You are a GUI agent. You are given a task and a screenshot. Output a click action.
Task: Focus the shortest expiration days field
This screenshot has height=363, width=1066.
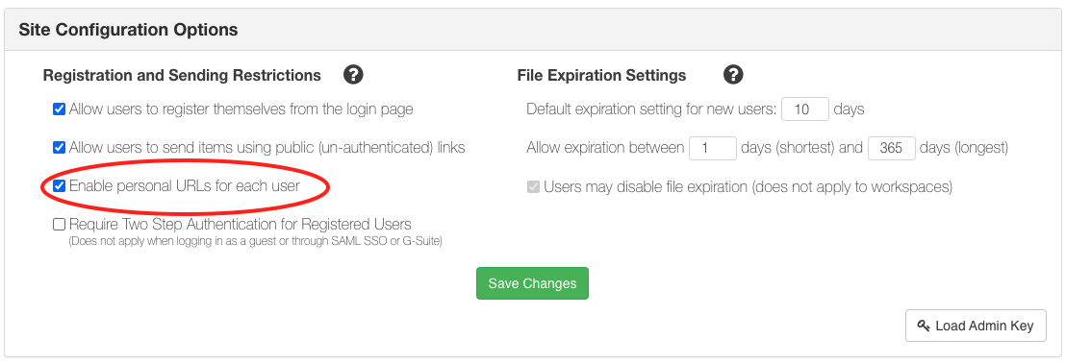click(713, 148)
